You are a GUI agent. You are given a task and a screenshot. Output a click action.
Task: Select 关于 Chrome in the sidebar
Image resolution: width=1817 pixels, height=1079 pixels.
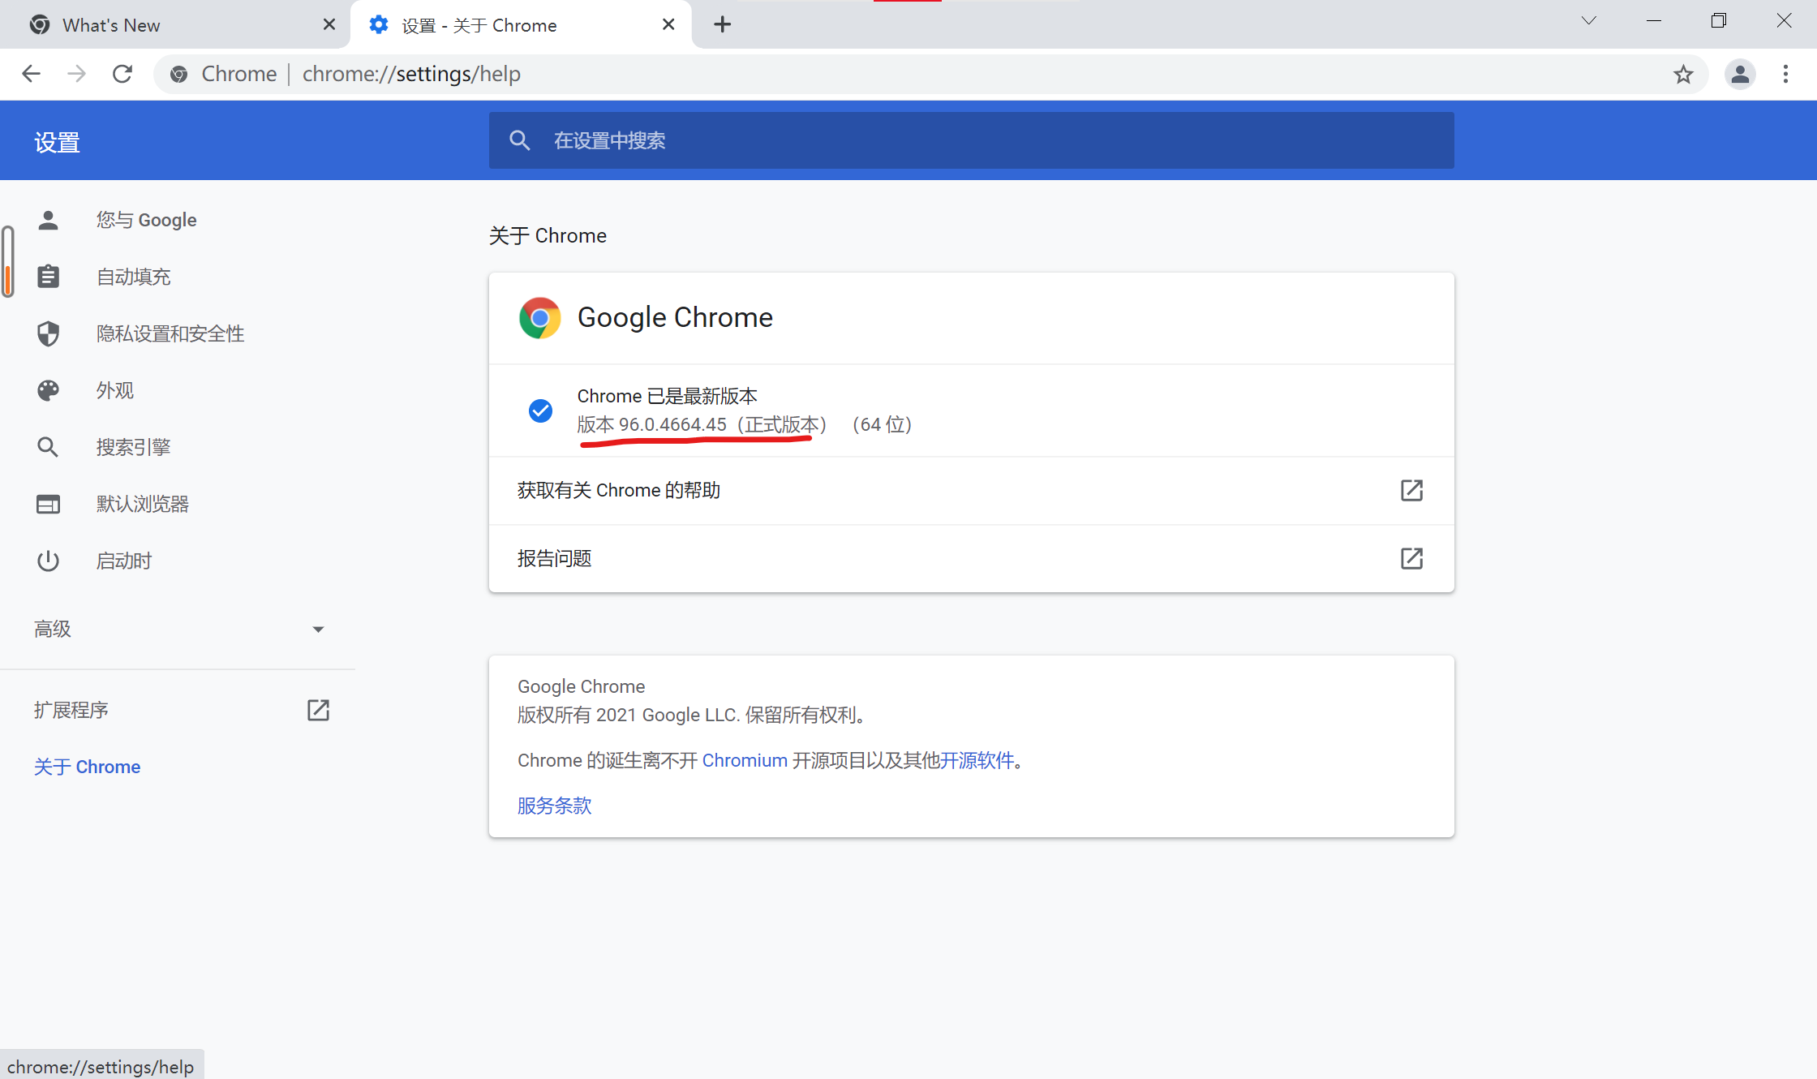(87, 767)
